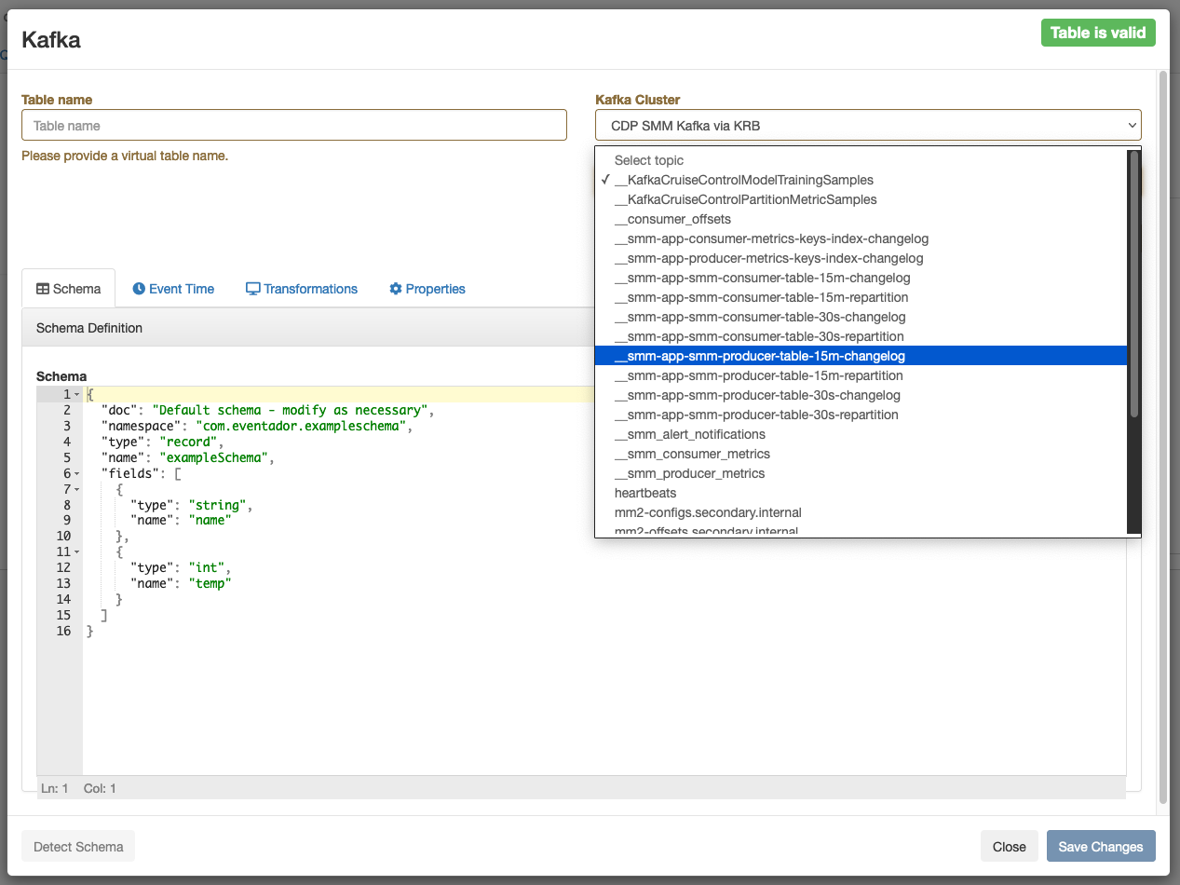1180x885 pixels.
Task: Click the gear icon on the Properties tab
Action: click(x=395, y=289)
